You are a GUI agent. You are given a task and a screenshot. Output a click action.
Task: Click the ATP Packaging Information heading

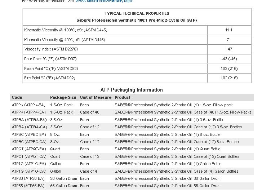(132, 90)
